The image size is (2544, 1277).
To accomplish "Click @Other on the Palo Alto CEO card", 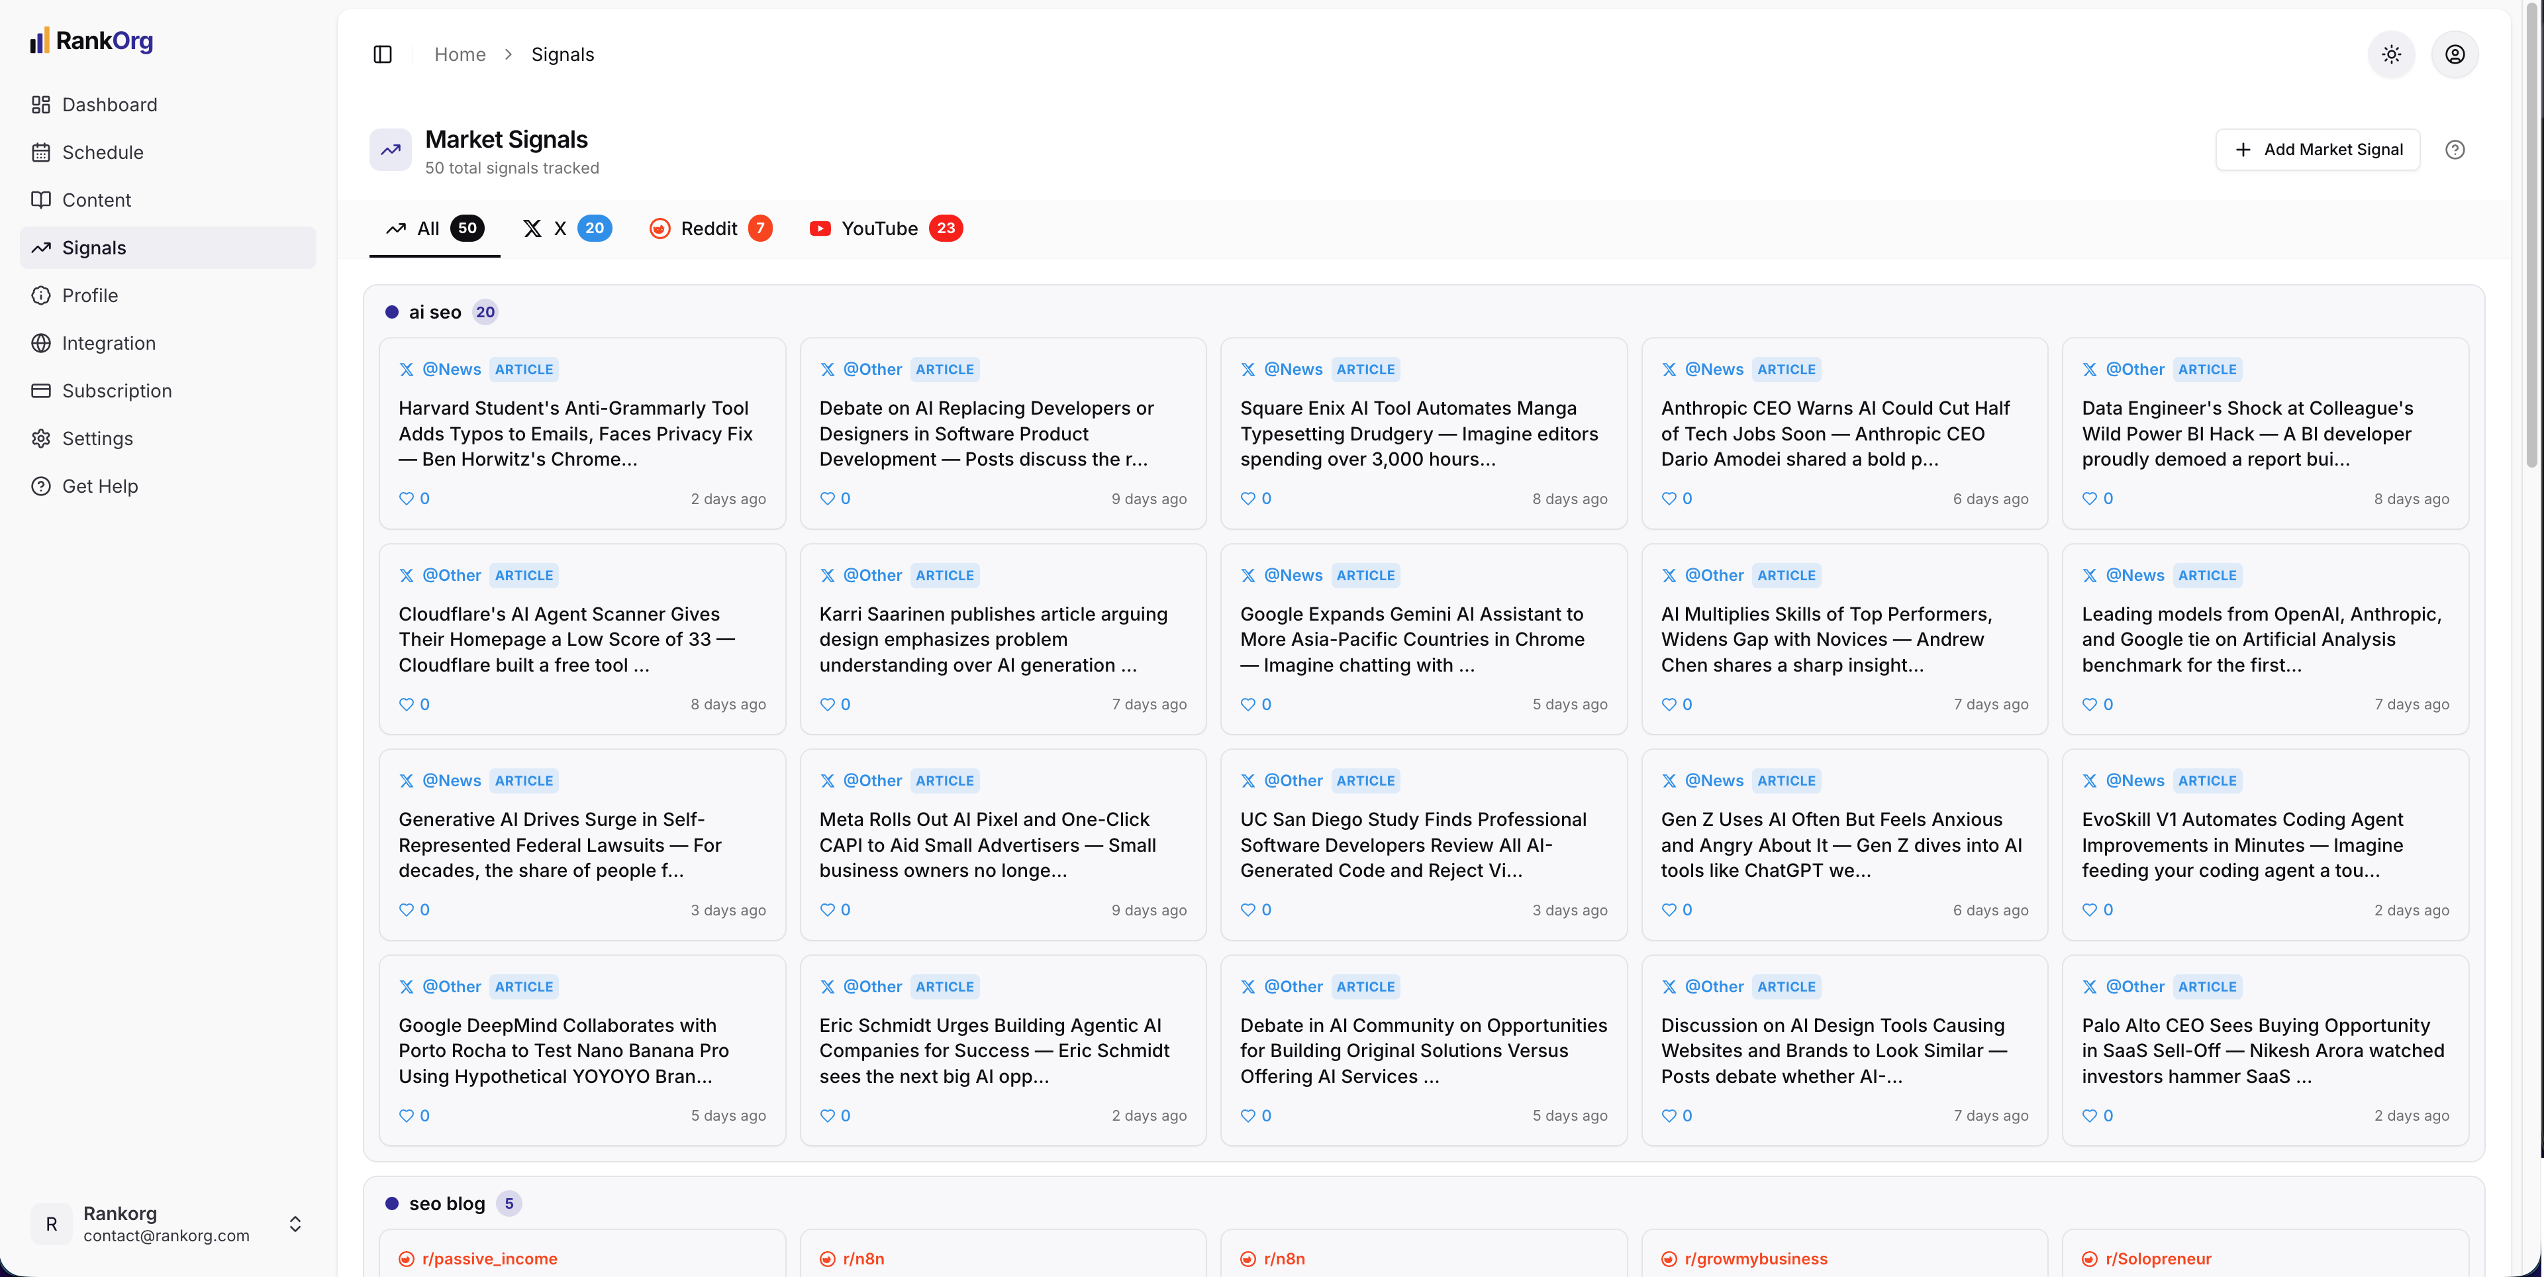I will pos(2134,987).
